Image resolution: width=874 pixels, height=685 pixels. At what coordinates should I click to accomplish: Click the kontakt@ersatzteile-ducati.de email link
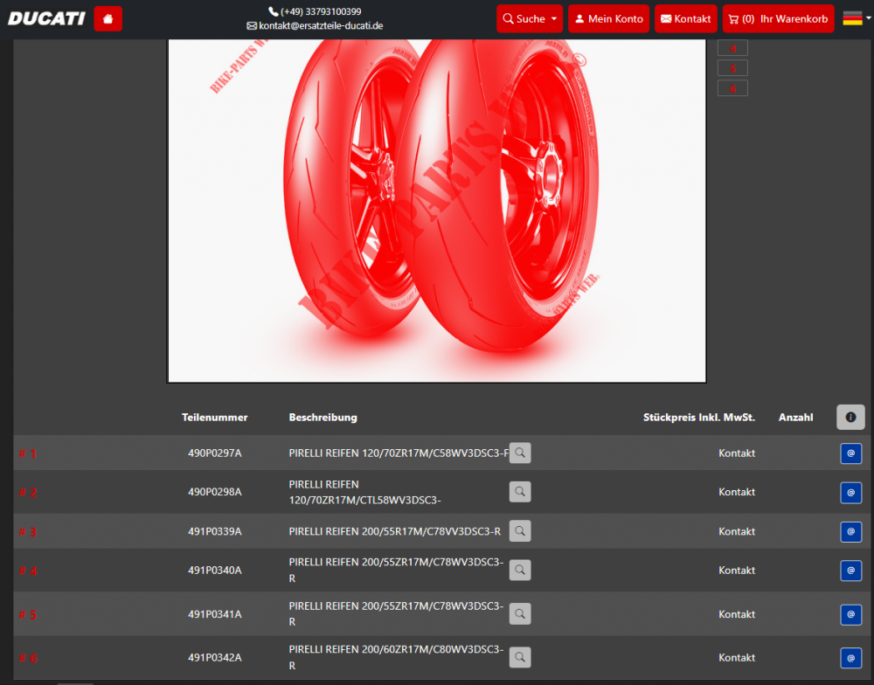pyautogui.click(x=320, y=26)
